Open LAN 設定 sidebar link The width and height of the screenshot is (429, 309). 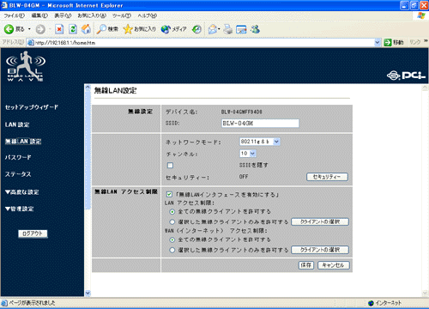coord(17,124)
